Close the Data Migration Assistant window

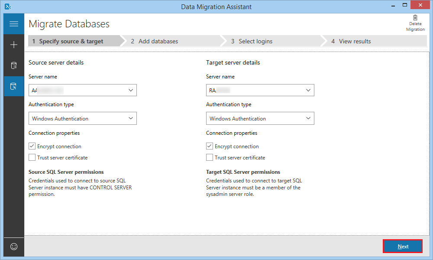tap(420, 5)
